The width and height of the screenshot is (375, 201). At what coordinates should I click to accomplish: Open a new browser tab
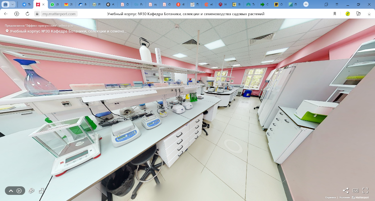(306, 4)
